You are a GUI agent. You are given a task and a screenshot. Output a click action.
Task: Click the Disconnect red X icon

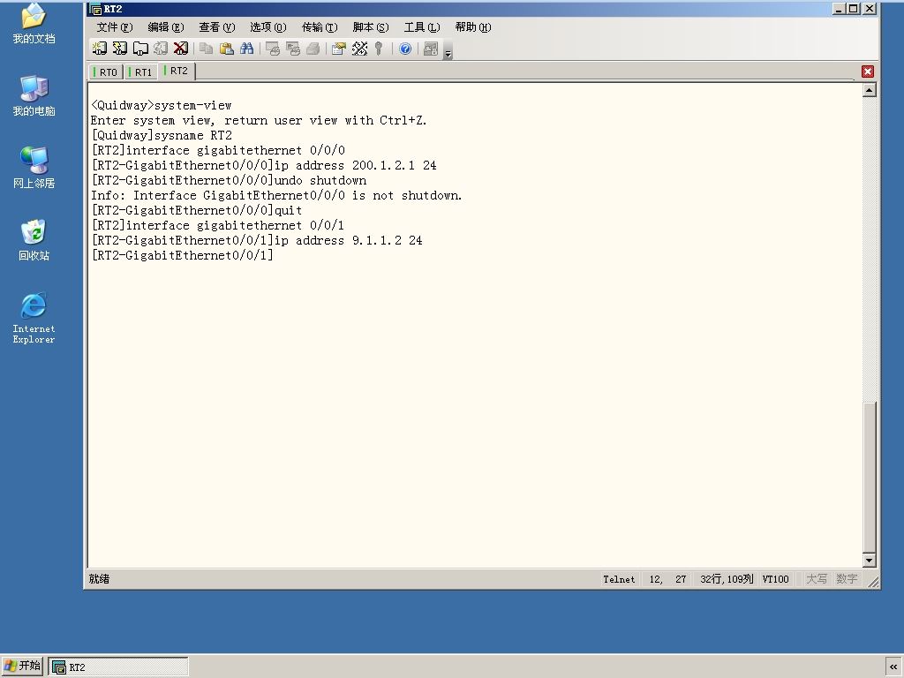[x=181, y=49]
